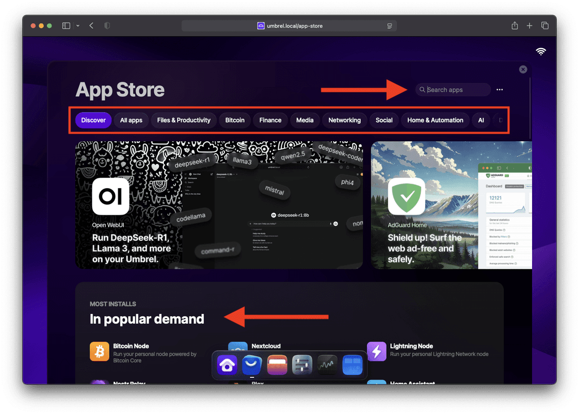Click the All apps category button
The height and width of the screenshot is (414, 579).
click(131, 120)
